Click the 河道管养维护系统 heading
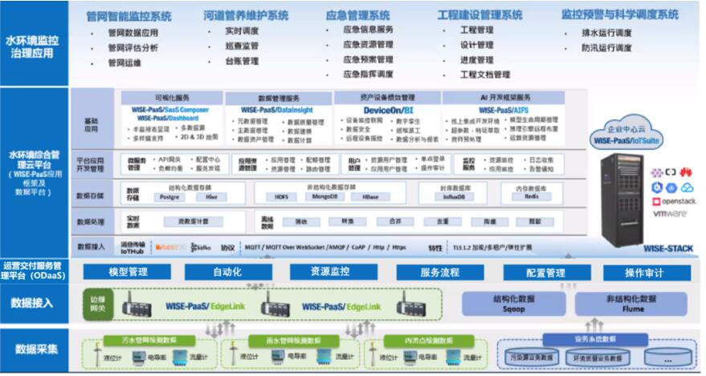Image resolution: width=706 pixels, height=376 pixels. click(246, 16)
